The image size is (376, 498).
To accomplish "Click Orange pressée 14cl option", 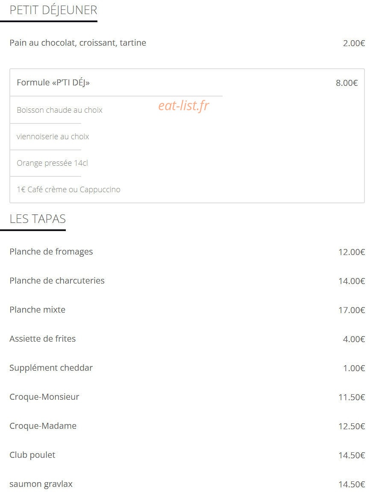I will pos(52,163).
